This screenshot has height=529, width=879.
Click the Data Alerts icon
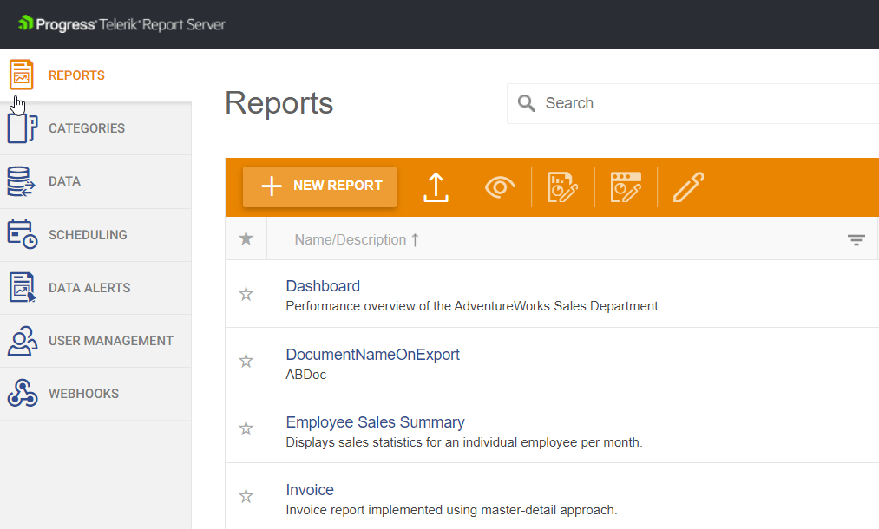click(x=23, y=287)
